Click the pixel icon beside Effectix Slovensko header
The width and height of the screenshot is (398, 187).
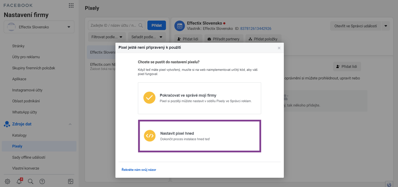click(179, 26)
